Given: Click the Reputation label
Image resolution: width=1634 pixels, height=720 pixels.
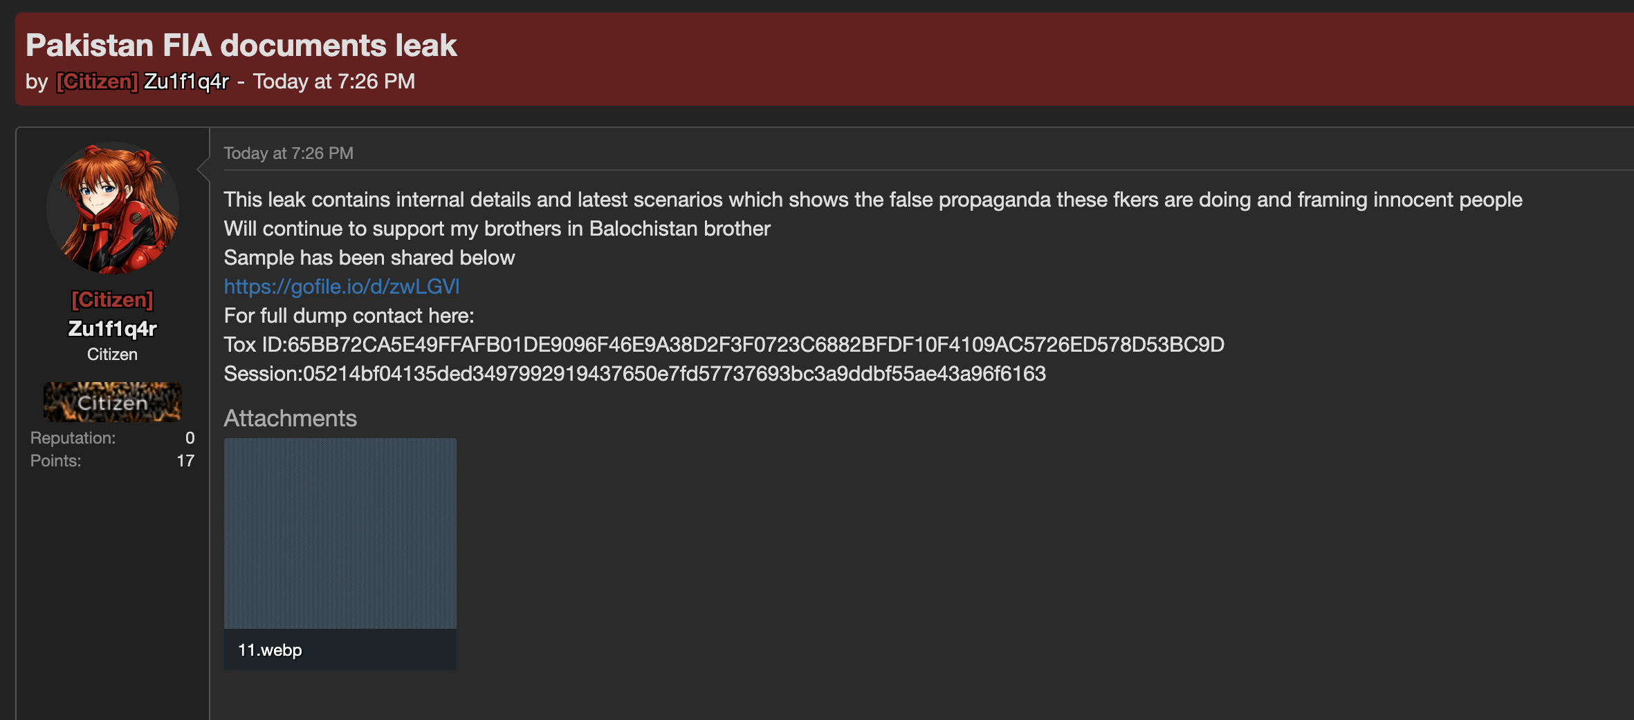Looking at the screenshot, I should [73, 438].
